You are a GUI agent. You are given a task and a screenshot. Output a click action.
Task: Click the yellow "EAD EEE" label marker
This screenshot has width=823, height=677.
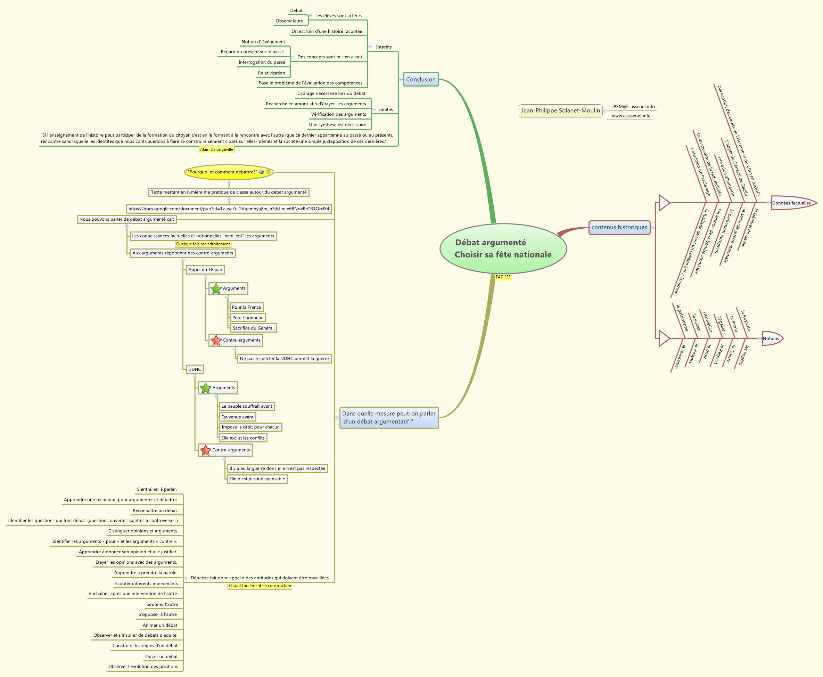coord(503,278)
